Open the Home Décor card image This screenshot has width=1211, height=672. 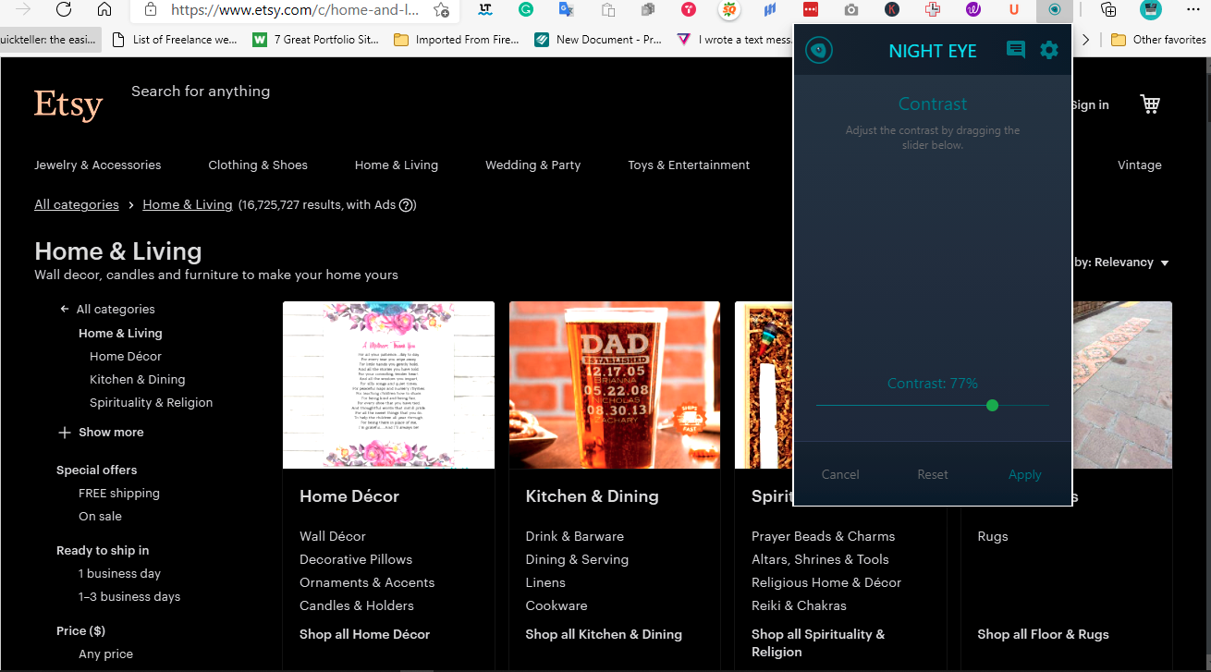coord(388,385)
